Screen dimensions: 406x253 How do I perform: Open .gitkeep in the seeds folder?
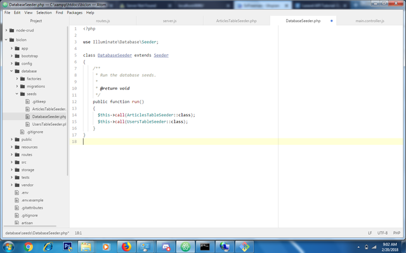(39, 101)
